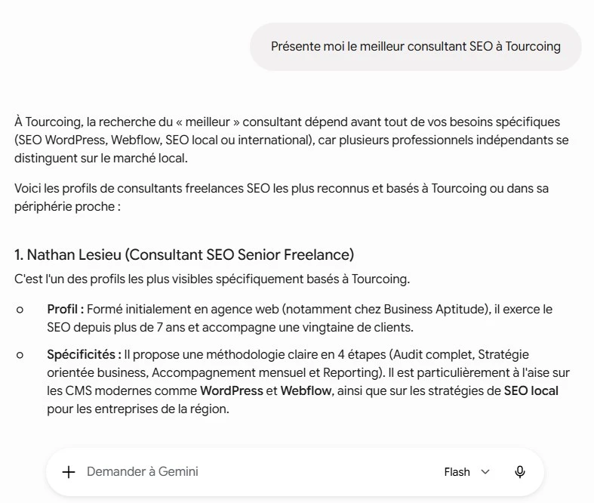Open the plus attachment menu

[x=69, y=472]
